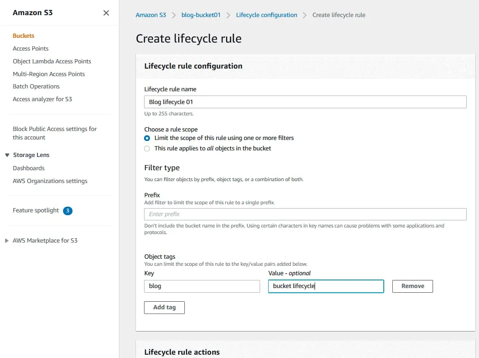This screenshot has width=479, height=358.
Task: Close the Amazon S3 sidebar panel
Action: coord(106,13)
